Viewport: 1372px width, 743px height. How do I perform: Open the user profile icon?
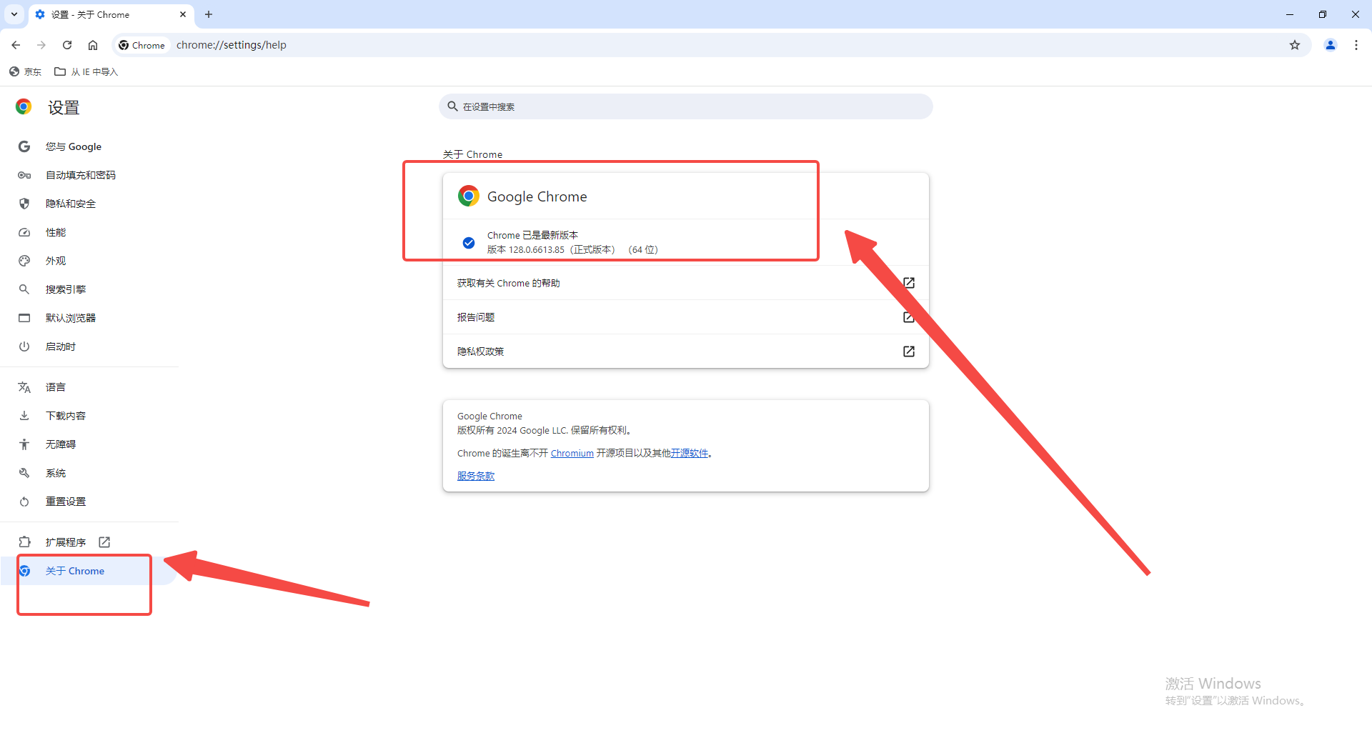[x=1331, y=45]
